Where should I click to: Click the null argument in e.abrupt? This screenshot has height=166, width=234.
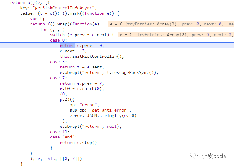tap(112, 127)
